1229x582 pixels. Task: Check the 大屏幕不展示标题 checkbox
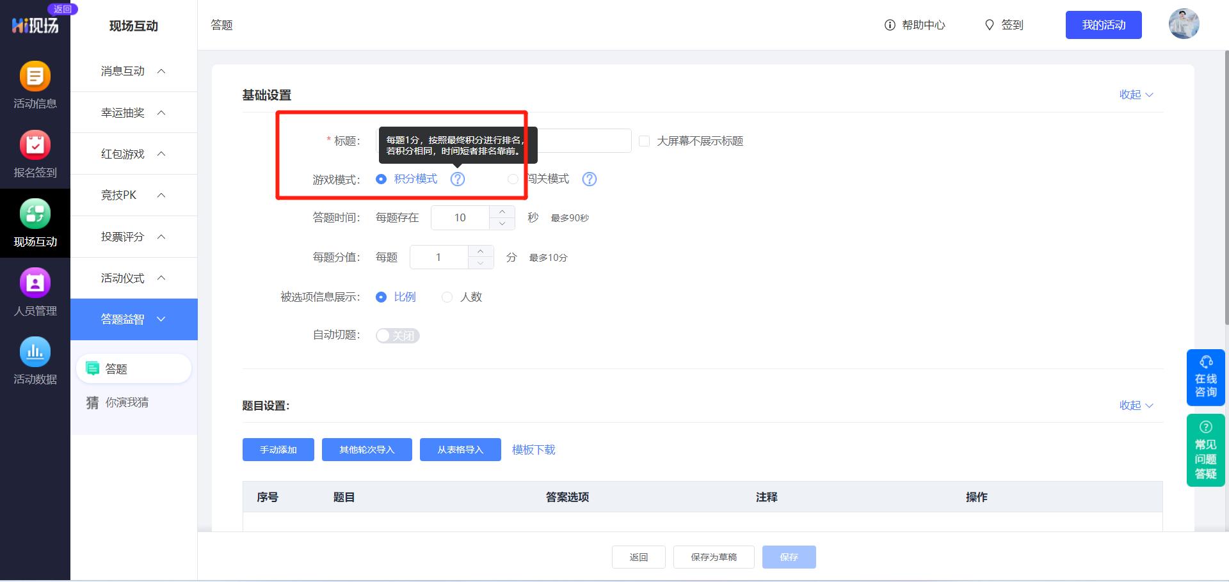[644, 141]
